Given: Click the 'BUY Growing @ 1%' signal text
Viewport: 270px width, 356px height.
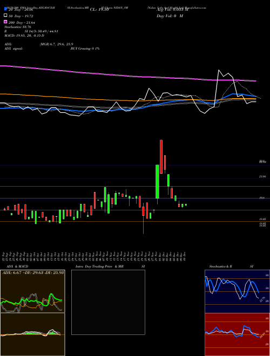Looking at the screenshot, I should (85, 49).
